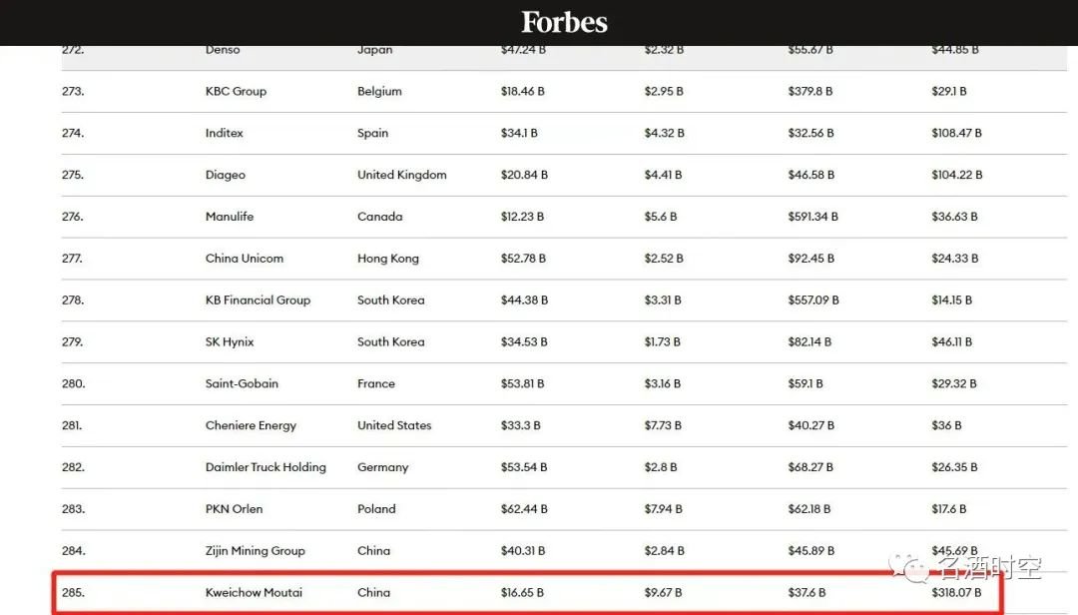Click rank number 283.
The image size is (1078, 615).
(x=74, y=509)
